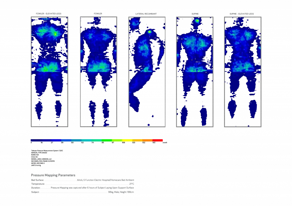
Task: Click 'Tekscan Pressure Measurement System 7.20C' line
Action: click(x=47, y=151)
